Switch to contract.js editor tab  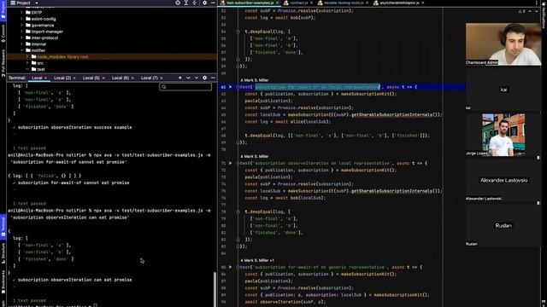(x=298, y=3)
